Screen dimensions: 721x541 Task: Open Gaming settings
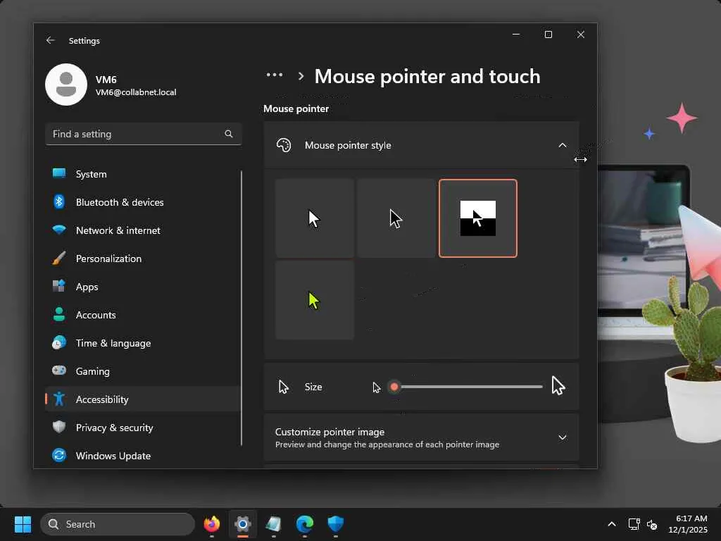click(x=142, y=371)
